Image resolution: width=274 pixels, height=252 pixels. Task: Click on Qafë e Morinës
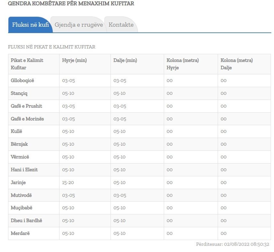(x=27, y=119)
